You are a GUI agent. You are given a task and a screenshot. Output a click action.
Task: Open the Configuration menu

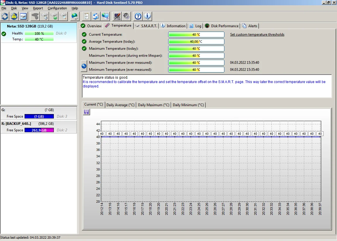[x=57, y=8]
